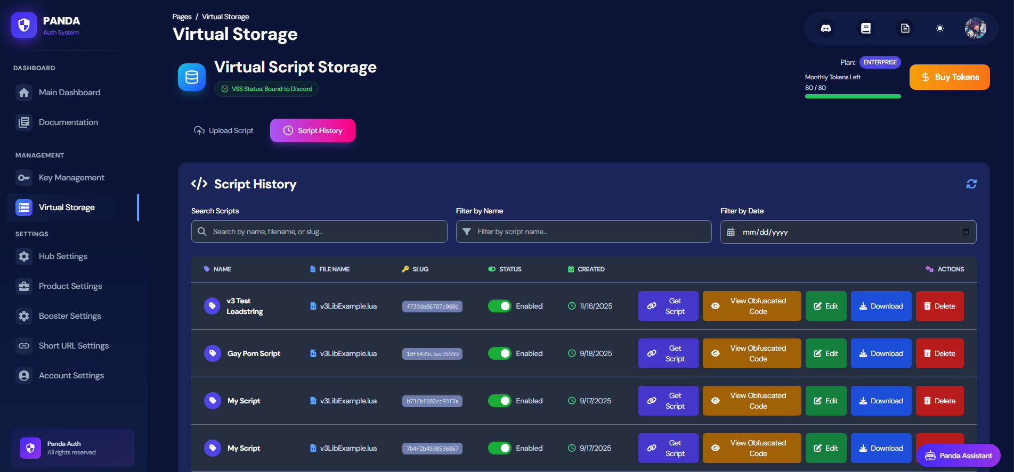Switch to Upload Script tab
This screenshot has width=1014, height=472.
223,130
